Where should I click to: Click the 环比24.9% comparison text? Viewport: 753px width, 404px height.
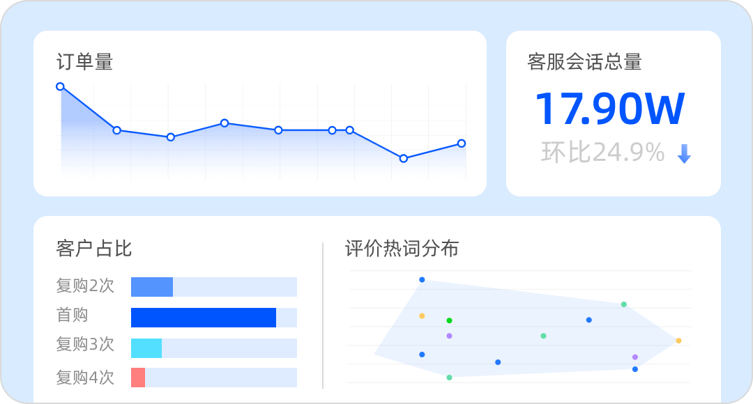click(602, 153)
